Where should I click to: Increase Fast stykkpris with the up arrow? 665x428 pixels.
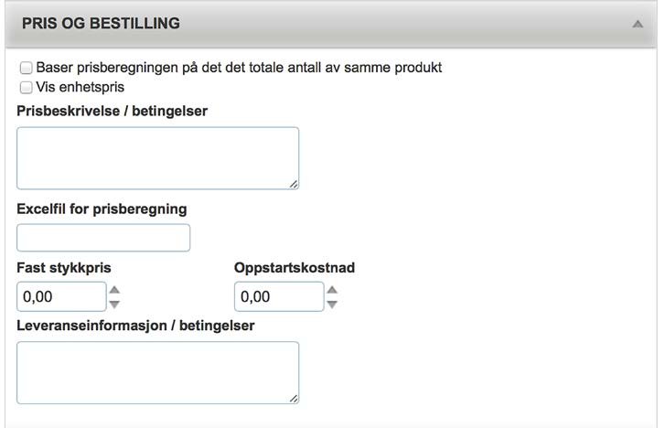114,290
